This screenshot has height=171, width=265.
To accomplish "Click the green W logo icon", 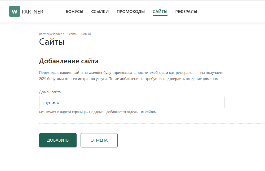I will 15,11.
